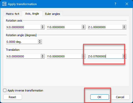Decrease Rotation axis X with down arrow
Viewport: 133px width, 103px height.
[43, 28]
